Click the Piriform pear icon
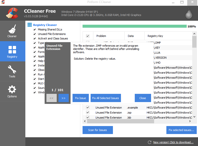Image resolution: width=198 pixels, height=146 pixels. coord(189,14)
